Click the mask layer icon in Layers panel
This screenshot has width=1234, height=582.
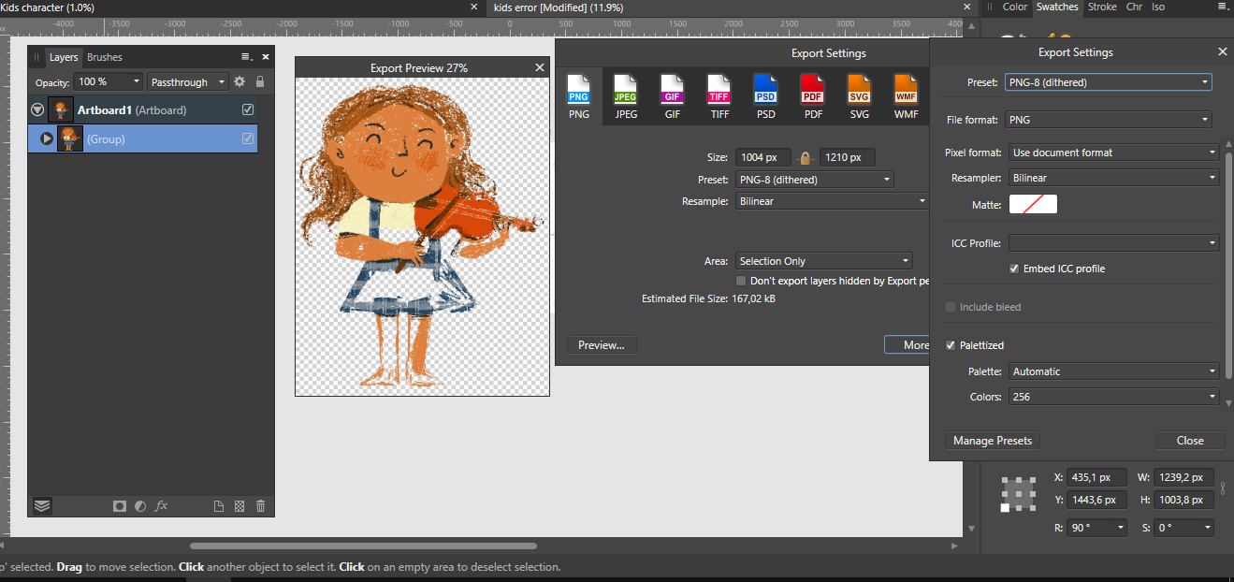(x=119, y=505)
